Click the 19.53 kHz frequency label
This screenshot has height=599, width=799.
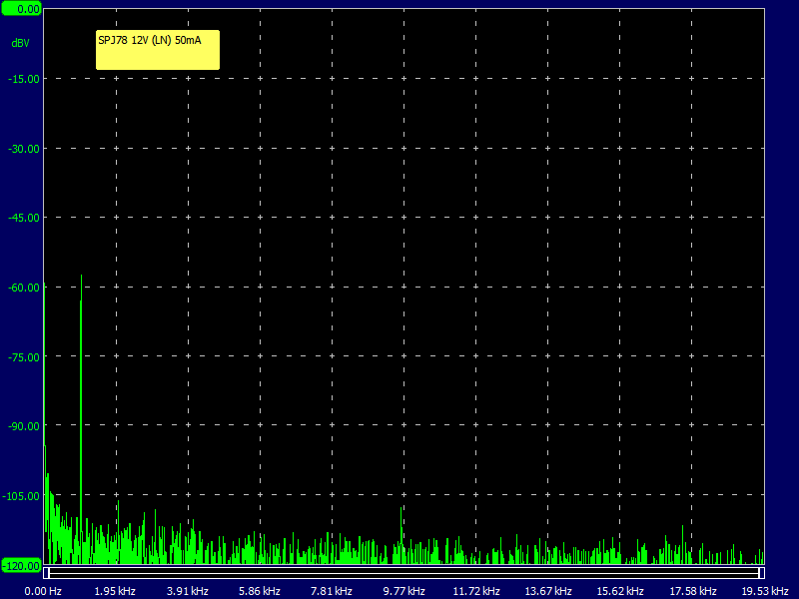(765, 591)
